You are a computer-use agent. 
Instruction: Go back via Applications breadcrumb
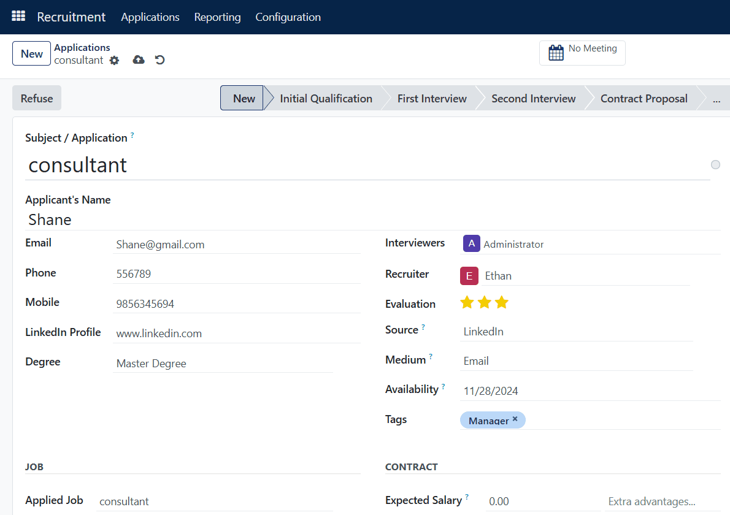click(x=82, y=47)
